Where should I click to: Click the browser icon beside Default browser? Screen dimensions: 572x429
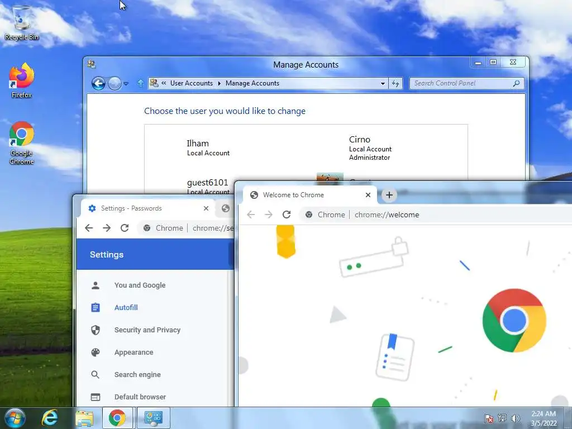click(95, 397)
